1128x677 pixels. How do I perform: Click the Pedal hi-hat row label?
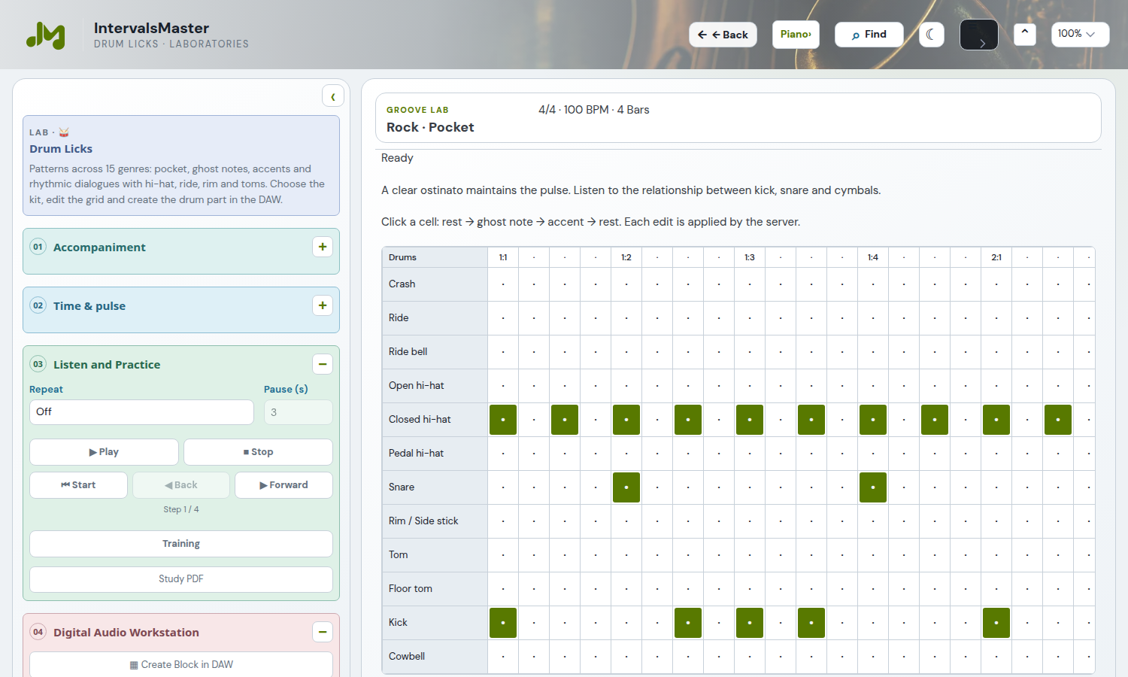435,454
